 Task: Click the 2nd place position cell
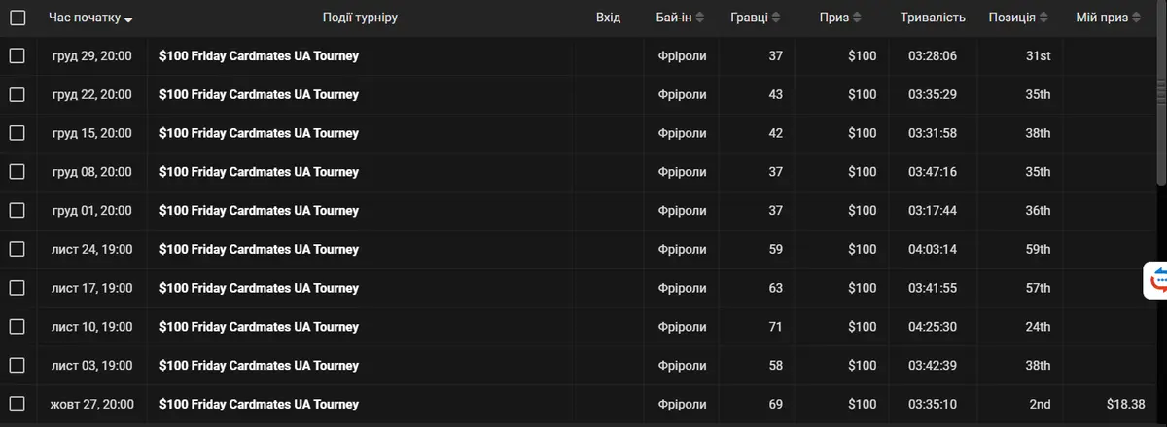pyautogui.click(x=1040, y=404)
